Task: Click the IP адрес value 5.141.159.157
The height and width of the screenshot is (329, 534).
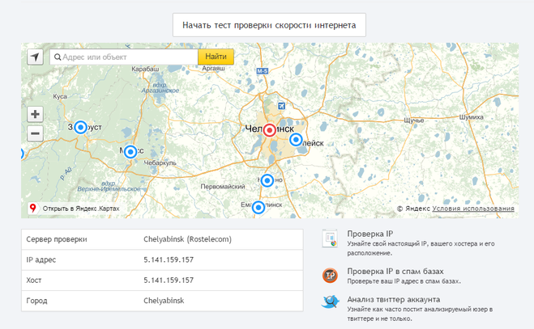Action: [x=169, y=260]
